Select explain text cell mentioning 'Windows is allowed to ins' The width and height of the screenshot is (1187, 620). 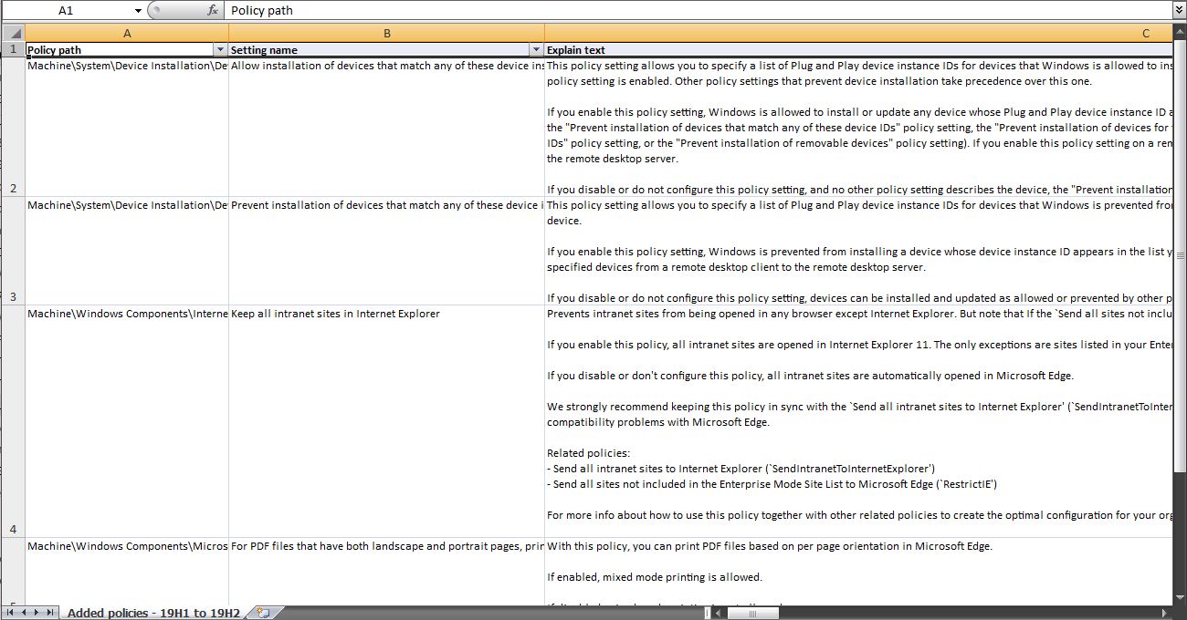pyautogui.click(x=858, y=127)
